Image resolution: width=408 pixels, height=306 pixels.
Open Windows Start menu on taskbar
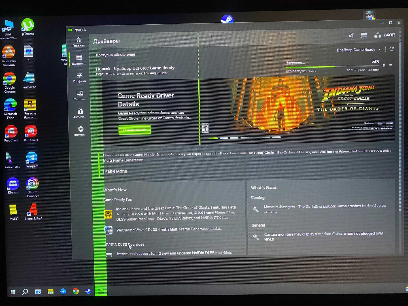coord(13,292)
